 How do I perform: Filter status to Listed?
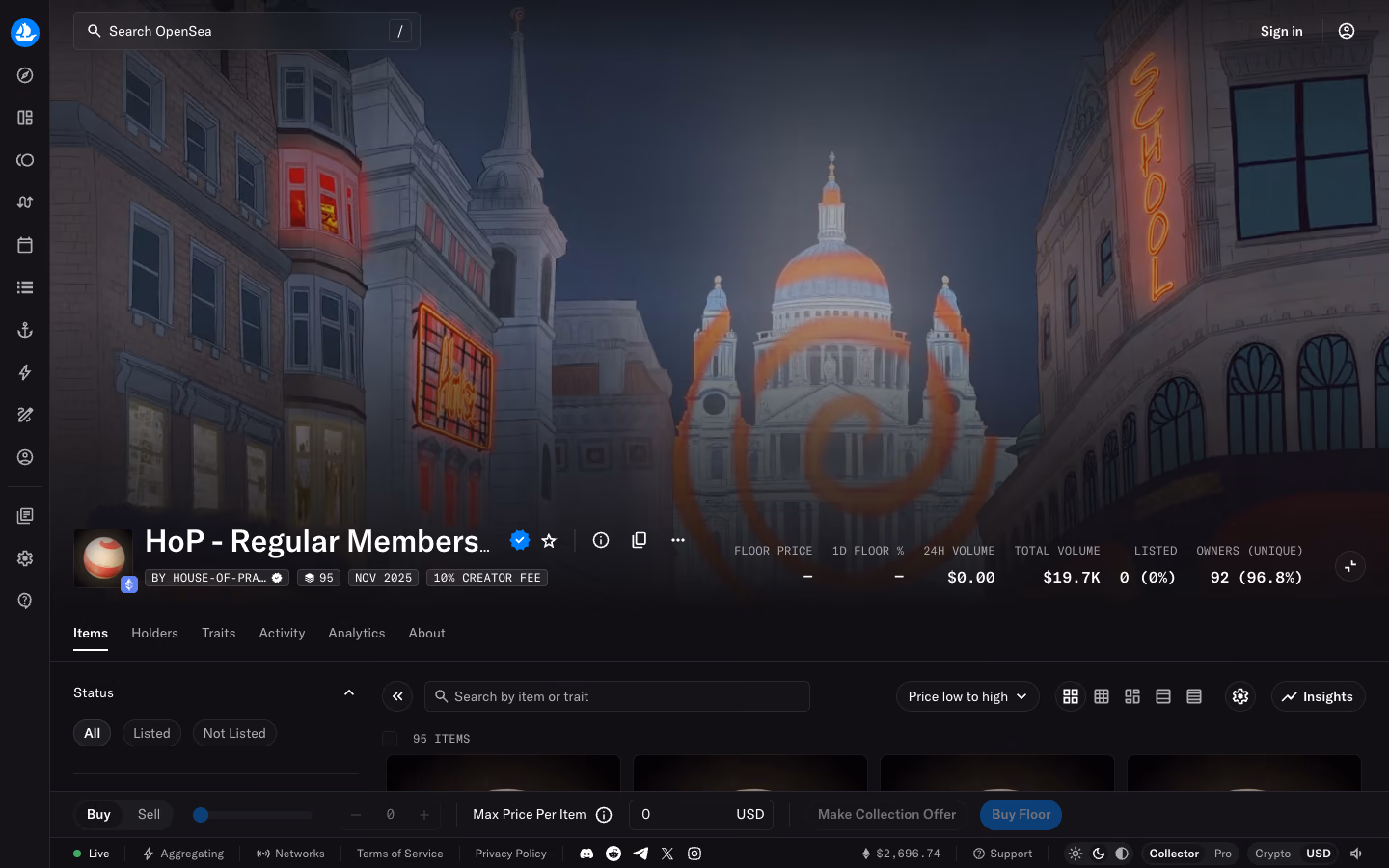click(151, 733)
